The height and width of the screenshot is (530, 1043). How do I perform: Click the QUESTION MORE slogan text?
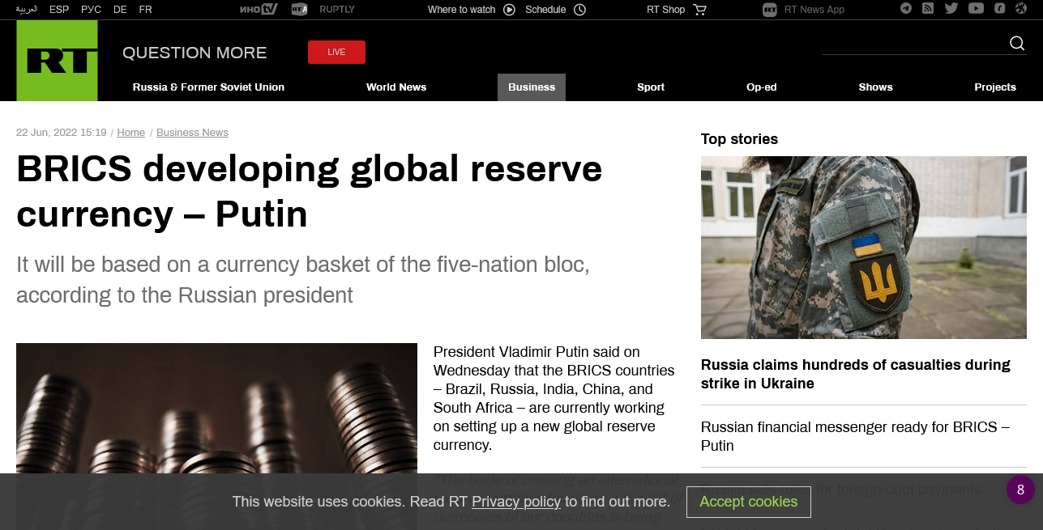click(194, 53)
